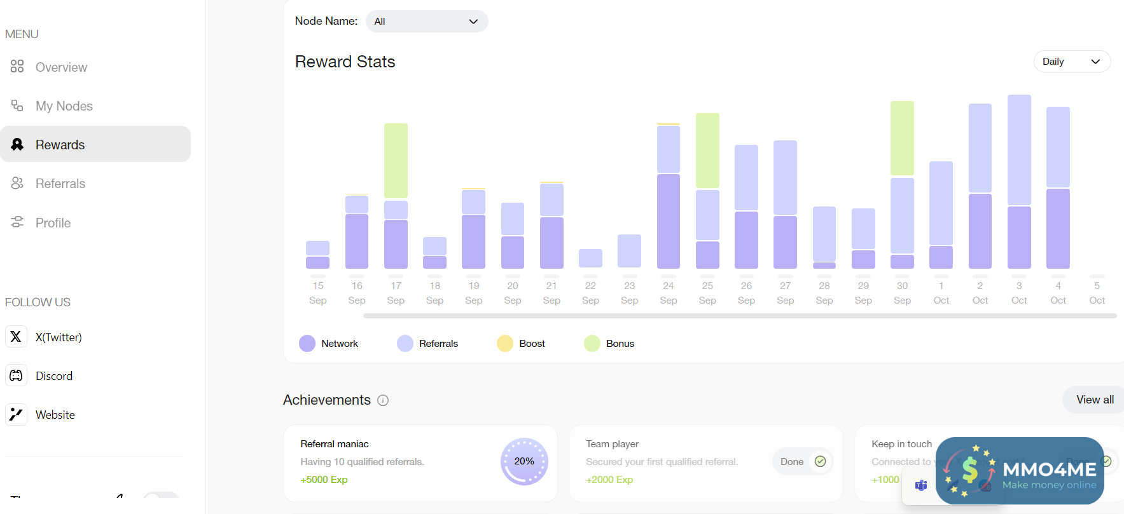
Task: Click the "Team player" achievement title
Action: click(613, 444)
